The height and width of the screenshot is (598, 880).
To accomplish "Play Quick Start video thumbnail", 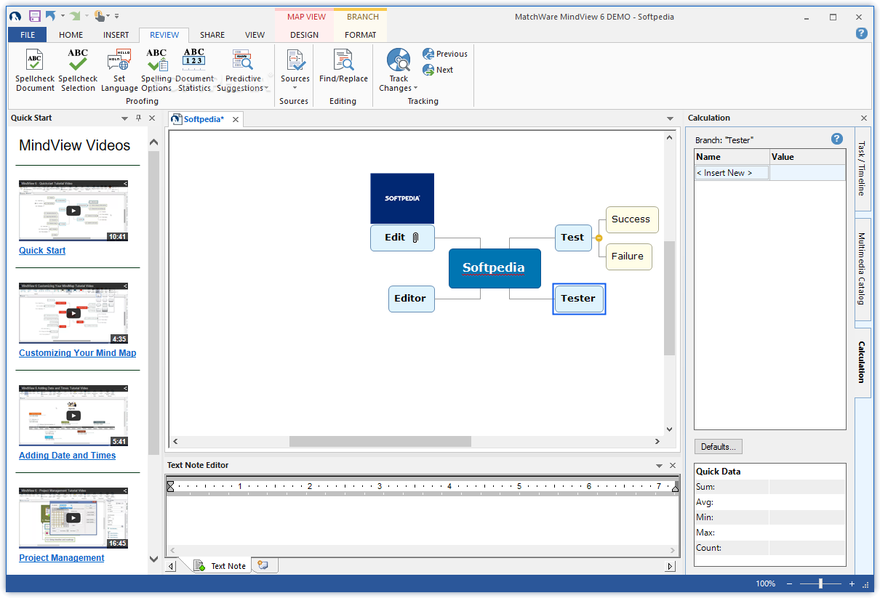I will [73, 211].
